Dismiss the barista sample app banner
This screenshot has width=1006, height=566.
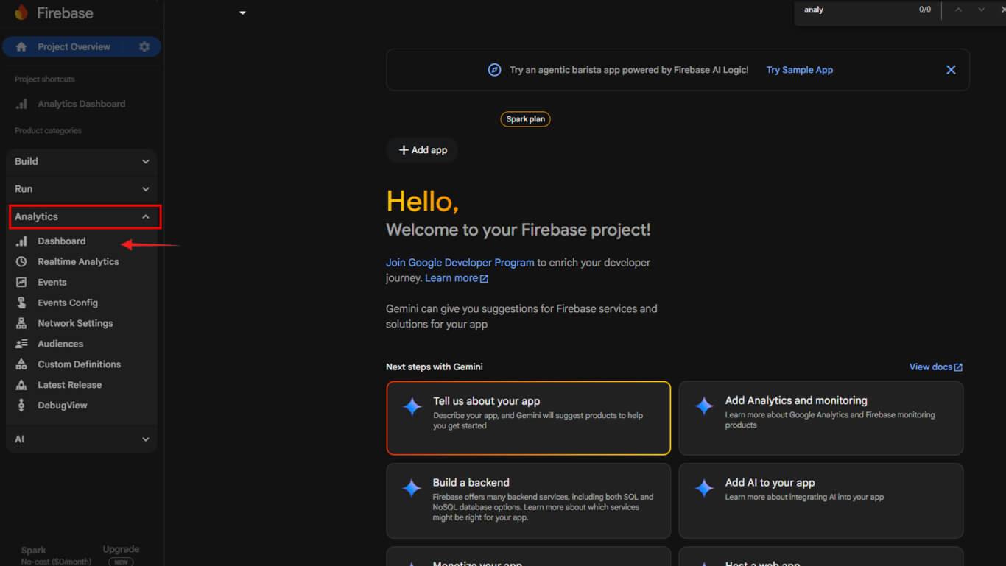pyautogui.click(x=951, y=70)
